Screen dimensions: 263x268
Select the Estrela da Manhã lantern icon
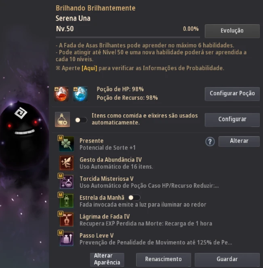pyautogui.click(x=66, y=201)
